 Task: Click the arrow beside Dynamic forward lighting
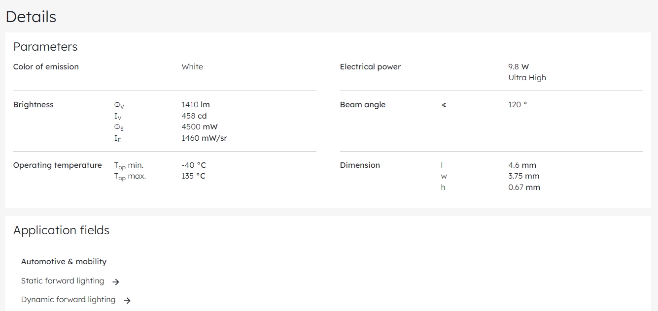click(127, 301)
